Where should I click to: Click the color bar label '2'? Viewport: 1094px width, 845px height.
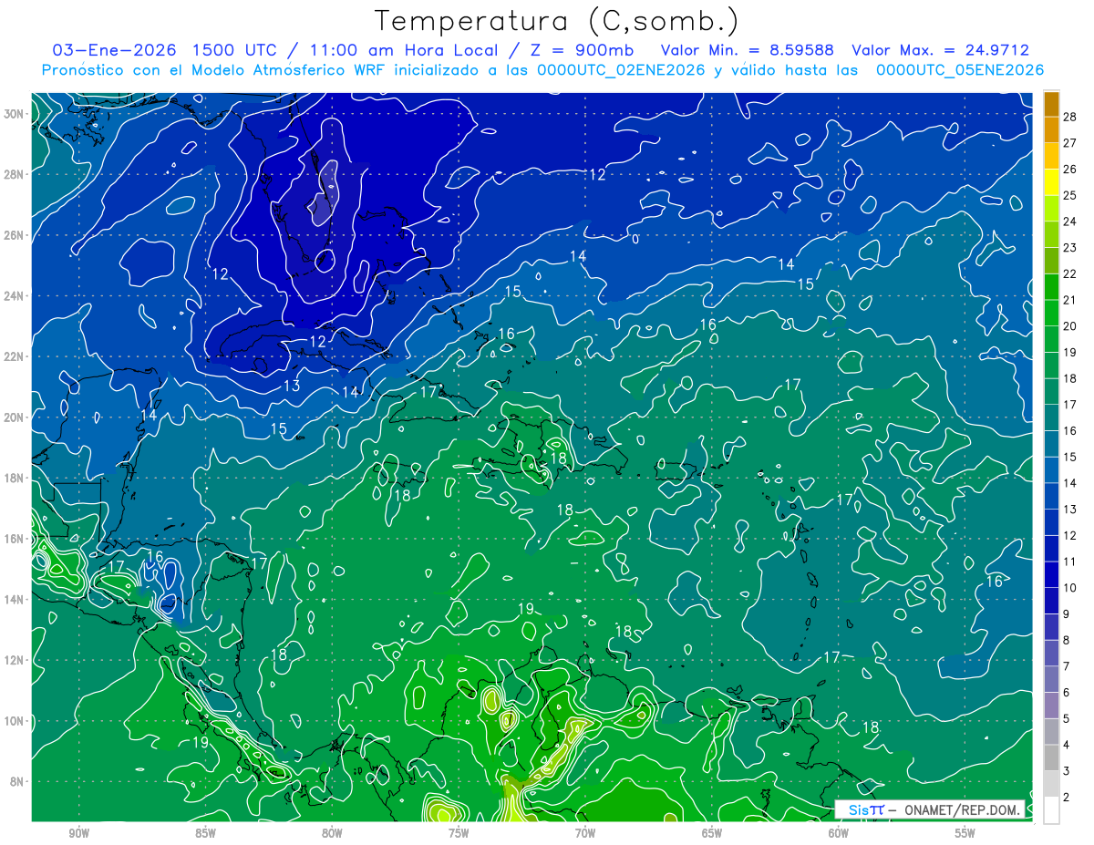coord(1066,798)
